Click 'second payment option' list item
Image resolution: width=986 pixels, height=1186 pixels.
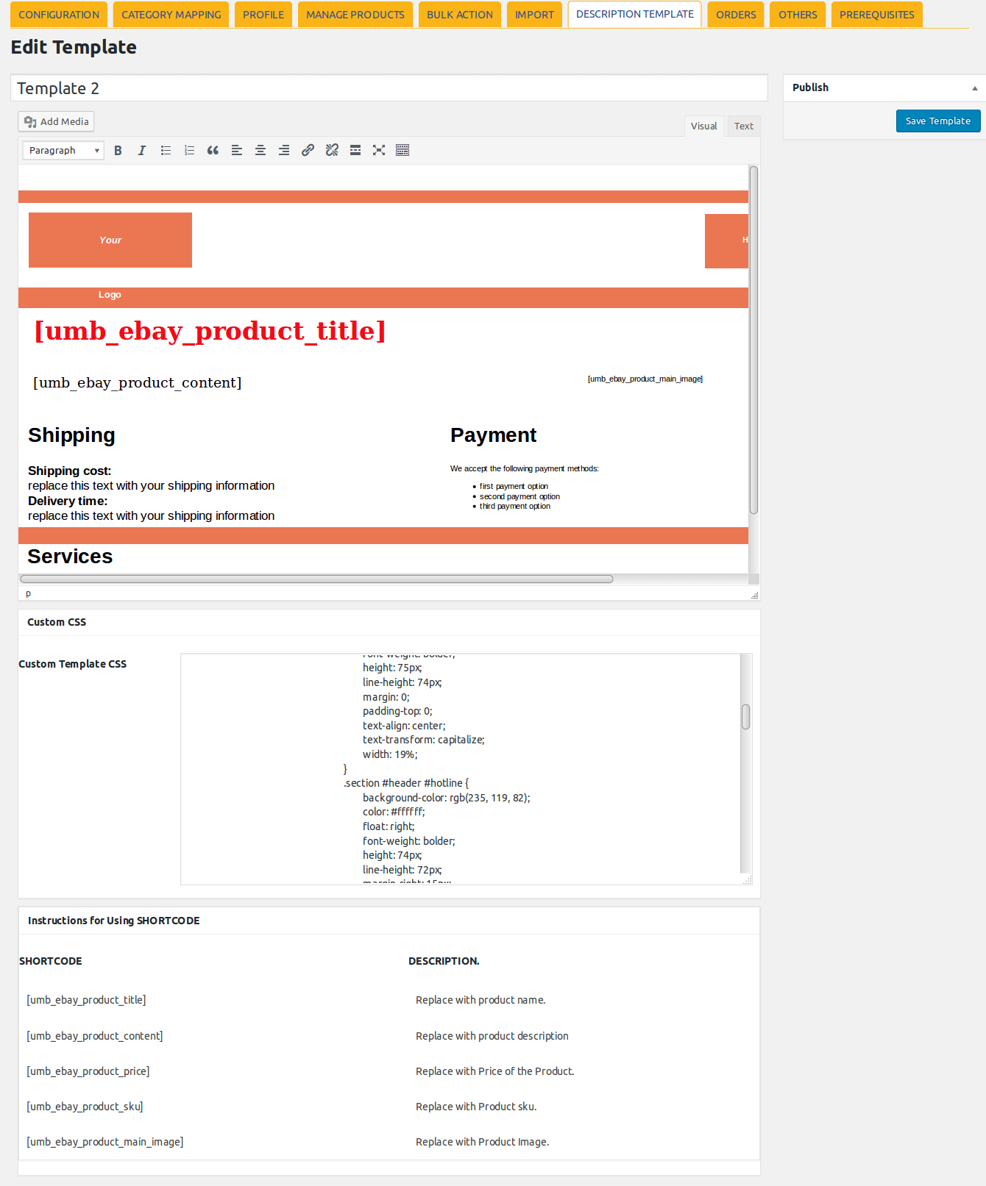tap(519, 496)
